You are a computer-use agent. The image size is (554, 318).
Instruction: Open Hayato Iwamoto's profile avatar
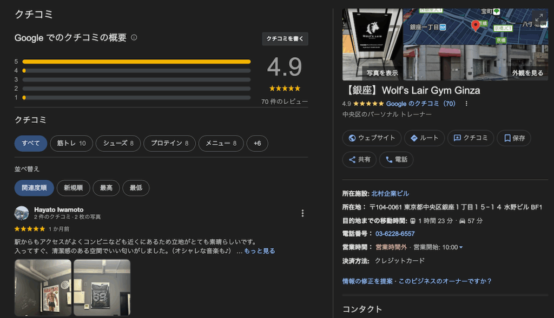(22, 213)
